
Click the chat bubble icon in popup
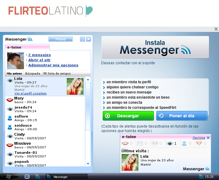coord(155,144)
